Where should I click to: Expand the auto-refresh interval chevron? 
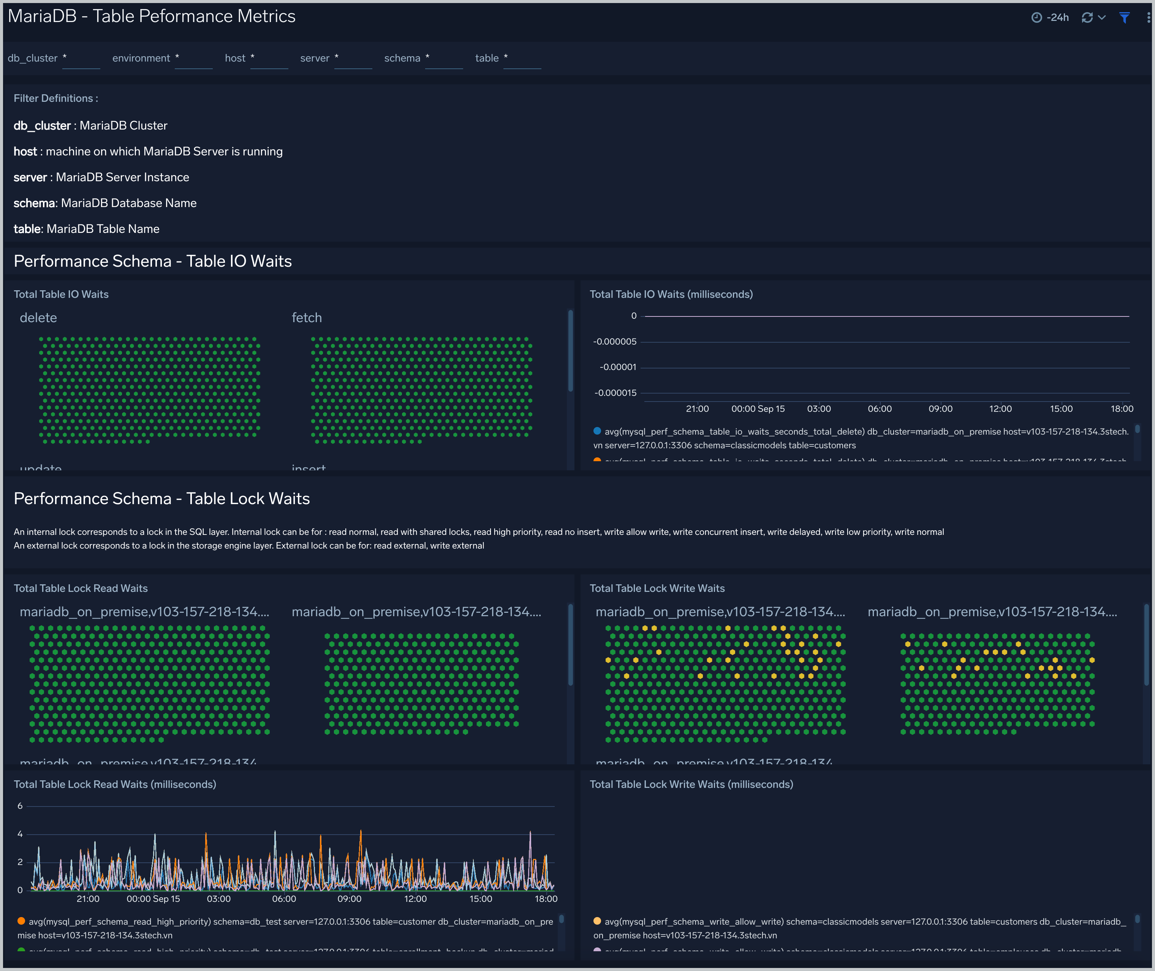(1101, 17)
